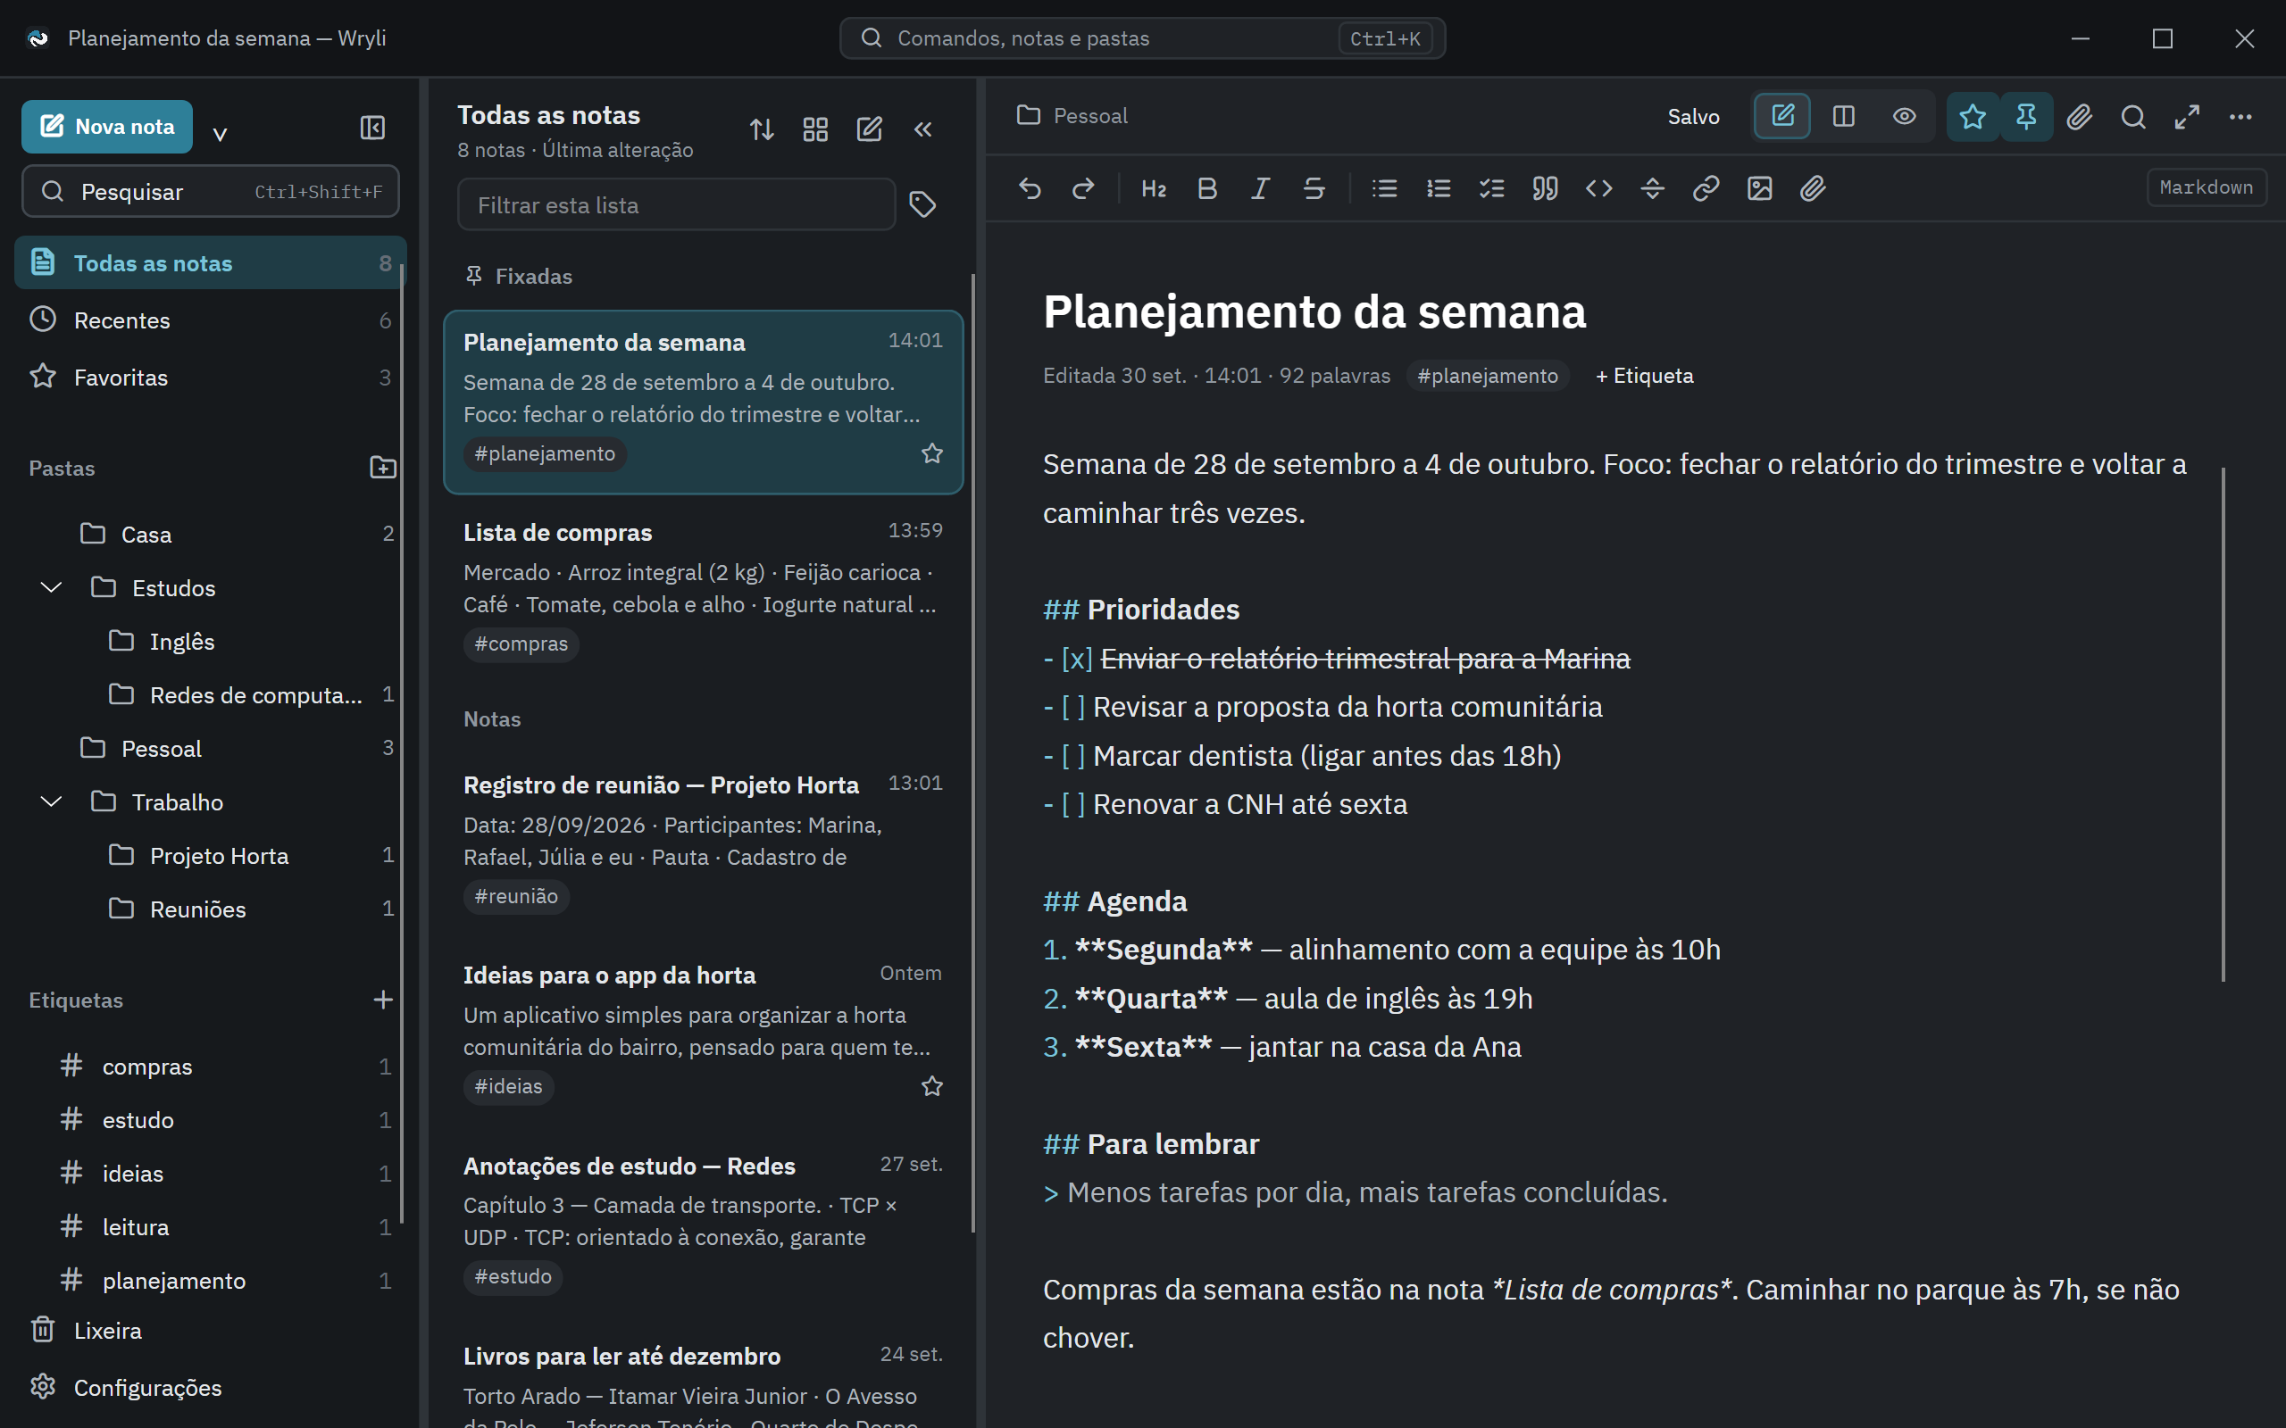2286x1428 pixels.
Task: Attach a file using the formatting toolbar paperclip
Action: pos(1813,189)
